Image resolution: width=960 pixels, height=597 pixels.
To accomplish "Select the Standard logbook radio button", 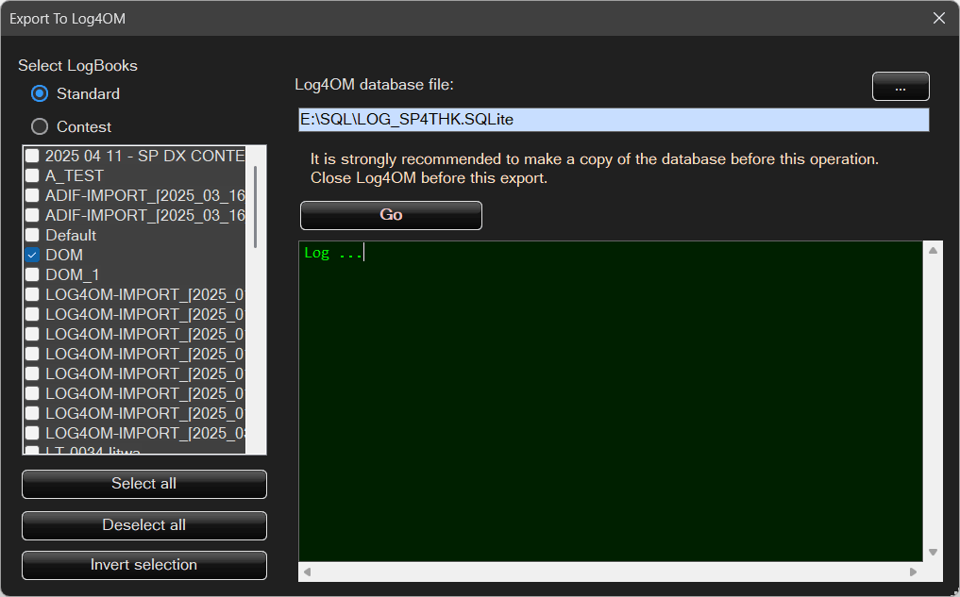I will coord(40,93).
